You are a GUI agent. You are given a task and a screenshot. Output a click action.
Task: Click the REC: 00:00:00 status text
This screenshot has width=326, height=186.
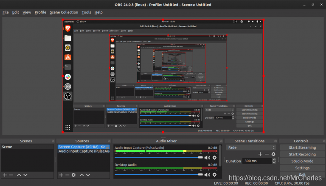[x=256, y=183]
